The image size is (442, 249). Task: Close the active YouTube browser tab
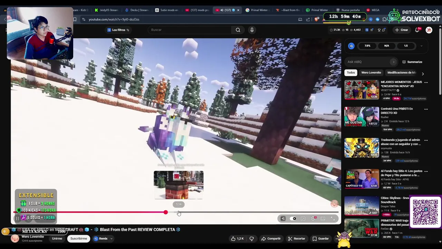(x=238, y=10)
